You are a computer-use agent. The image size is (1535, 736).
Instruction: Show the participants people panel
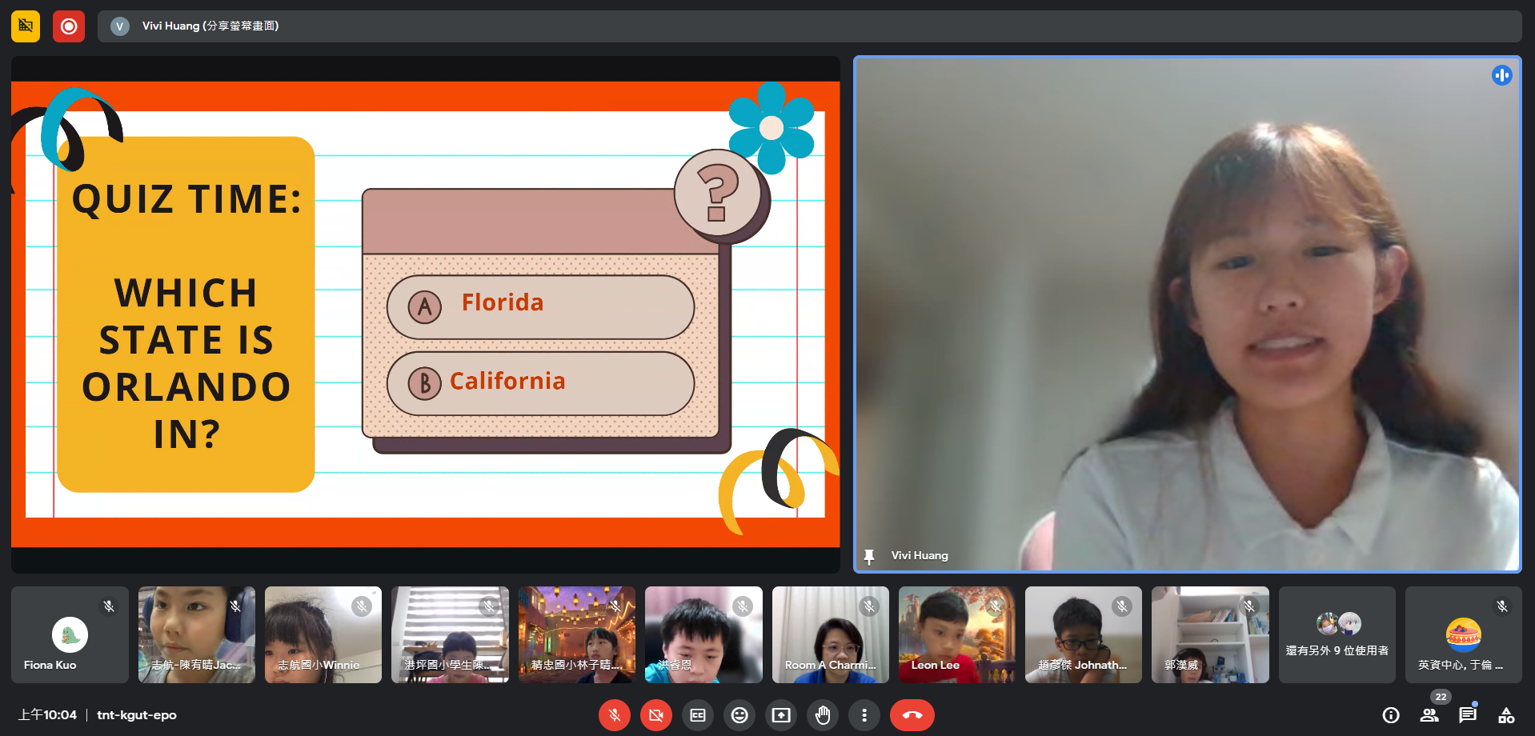[1429, 715]
